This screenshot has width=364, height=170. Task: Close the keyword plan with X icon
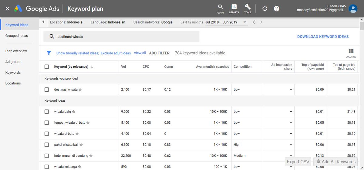8,9
